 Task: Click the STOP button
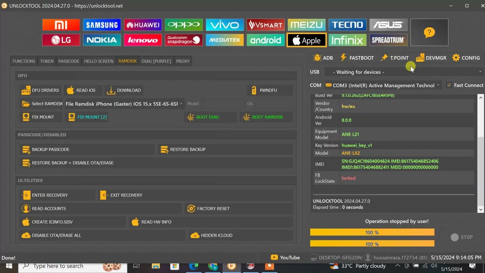(x=462, y=237)
